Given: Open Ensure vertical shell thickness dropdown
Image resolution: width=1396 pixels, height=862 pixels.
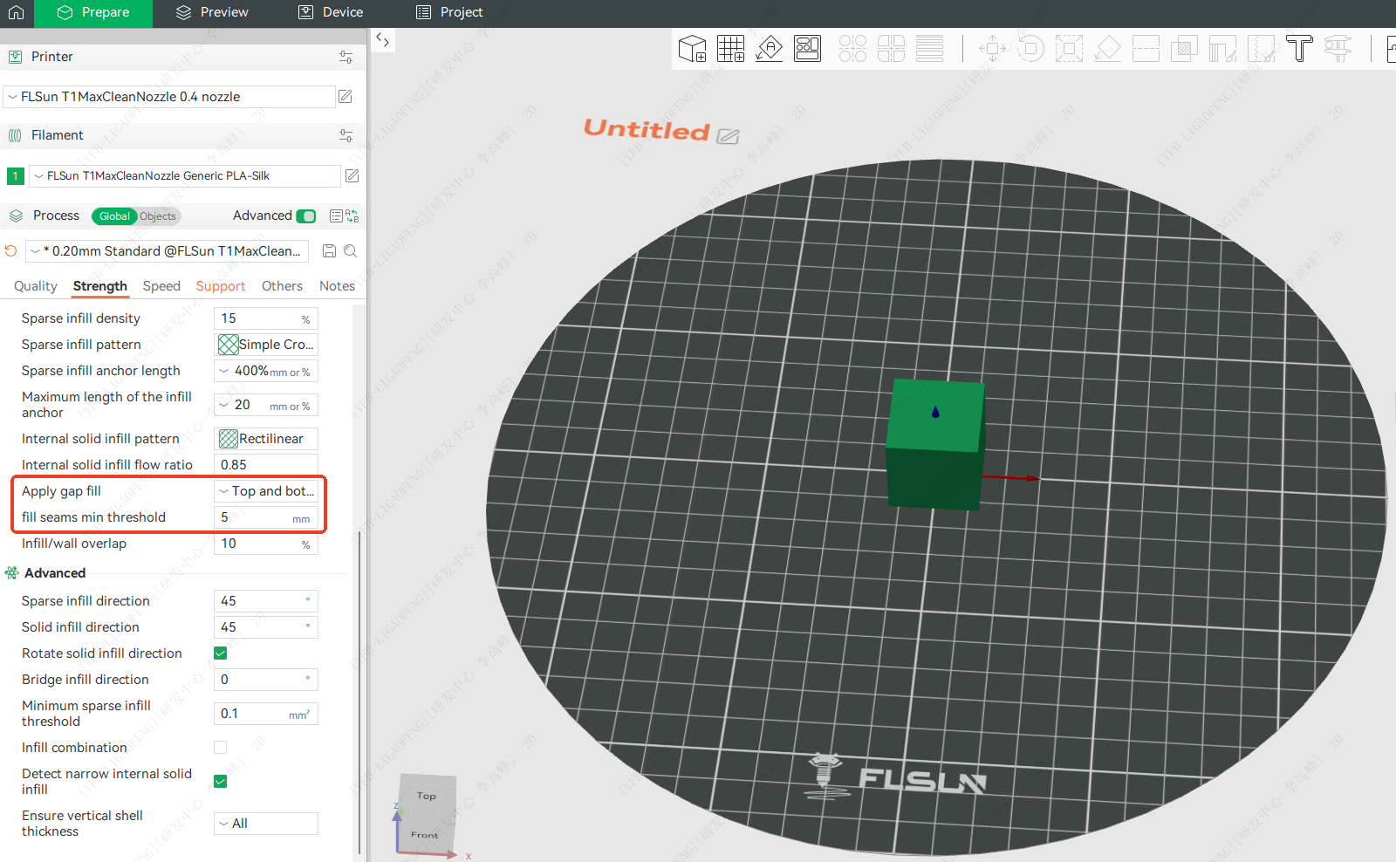Looking at the screenshot, I should pyautogui.click(x=266, y=824).
